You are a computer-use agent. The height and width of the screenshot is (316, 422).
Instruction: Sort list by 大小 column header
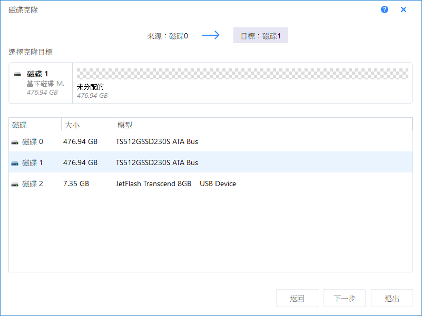coord(72,125)
